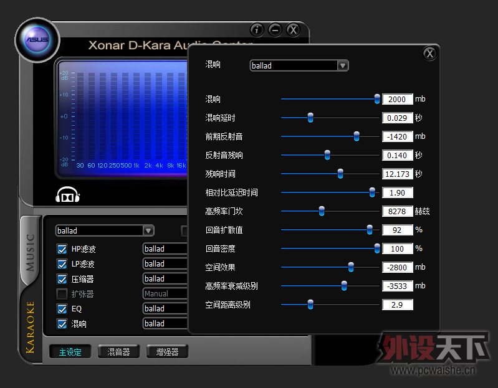Open the 压缩器 ballad preset box
Image resolution: width=498 pixels, height=388 pixels.
tap(165, 278)
